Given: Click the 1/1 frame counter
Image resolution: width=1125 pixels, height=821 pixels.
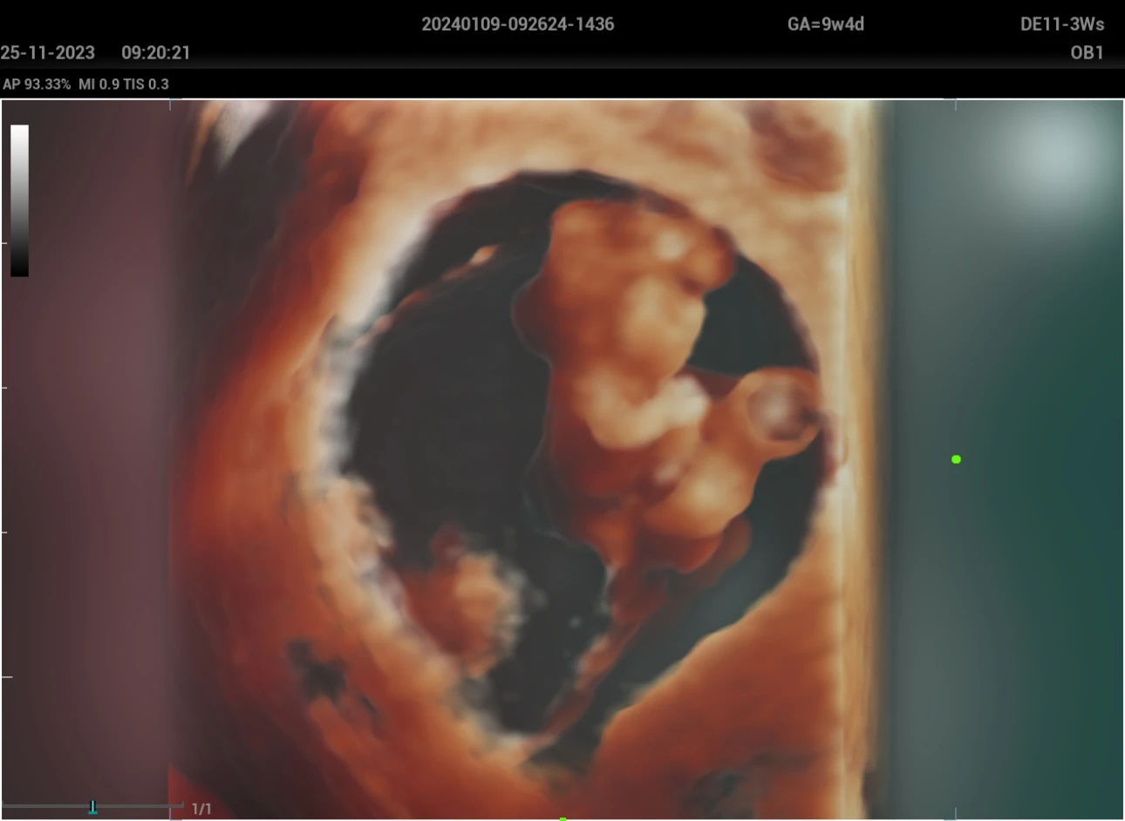Looking at the screenshot, I should pos(201,809).
